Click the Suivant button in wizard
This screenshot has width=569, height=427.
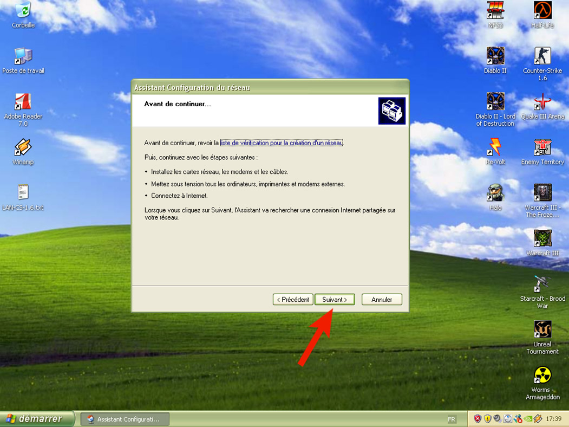coord(335,300)
